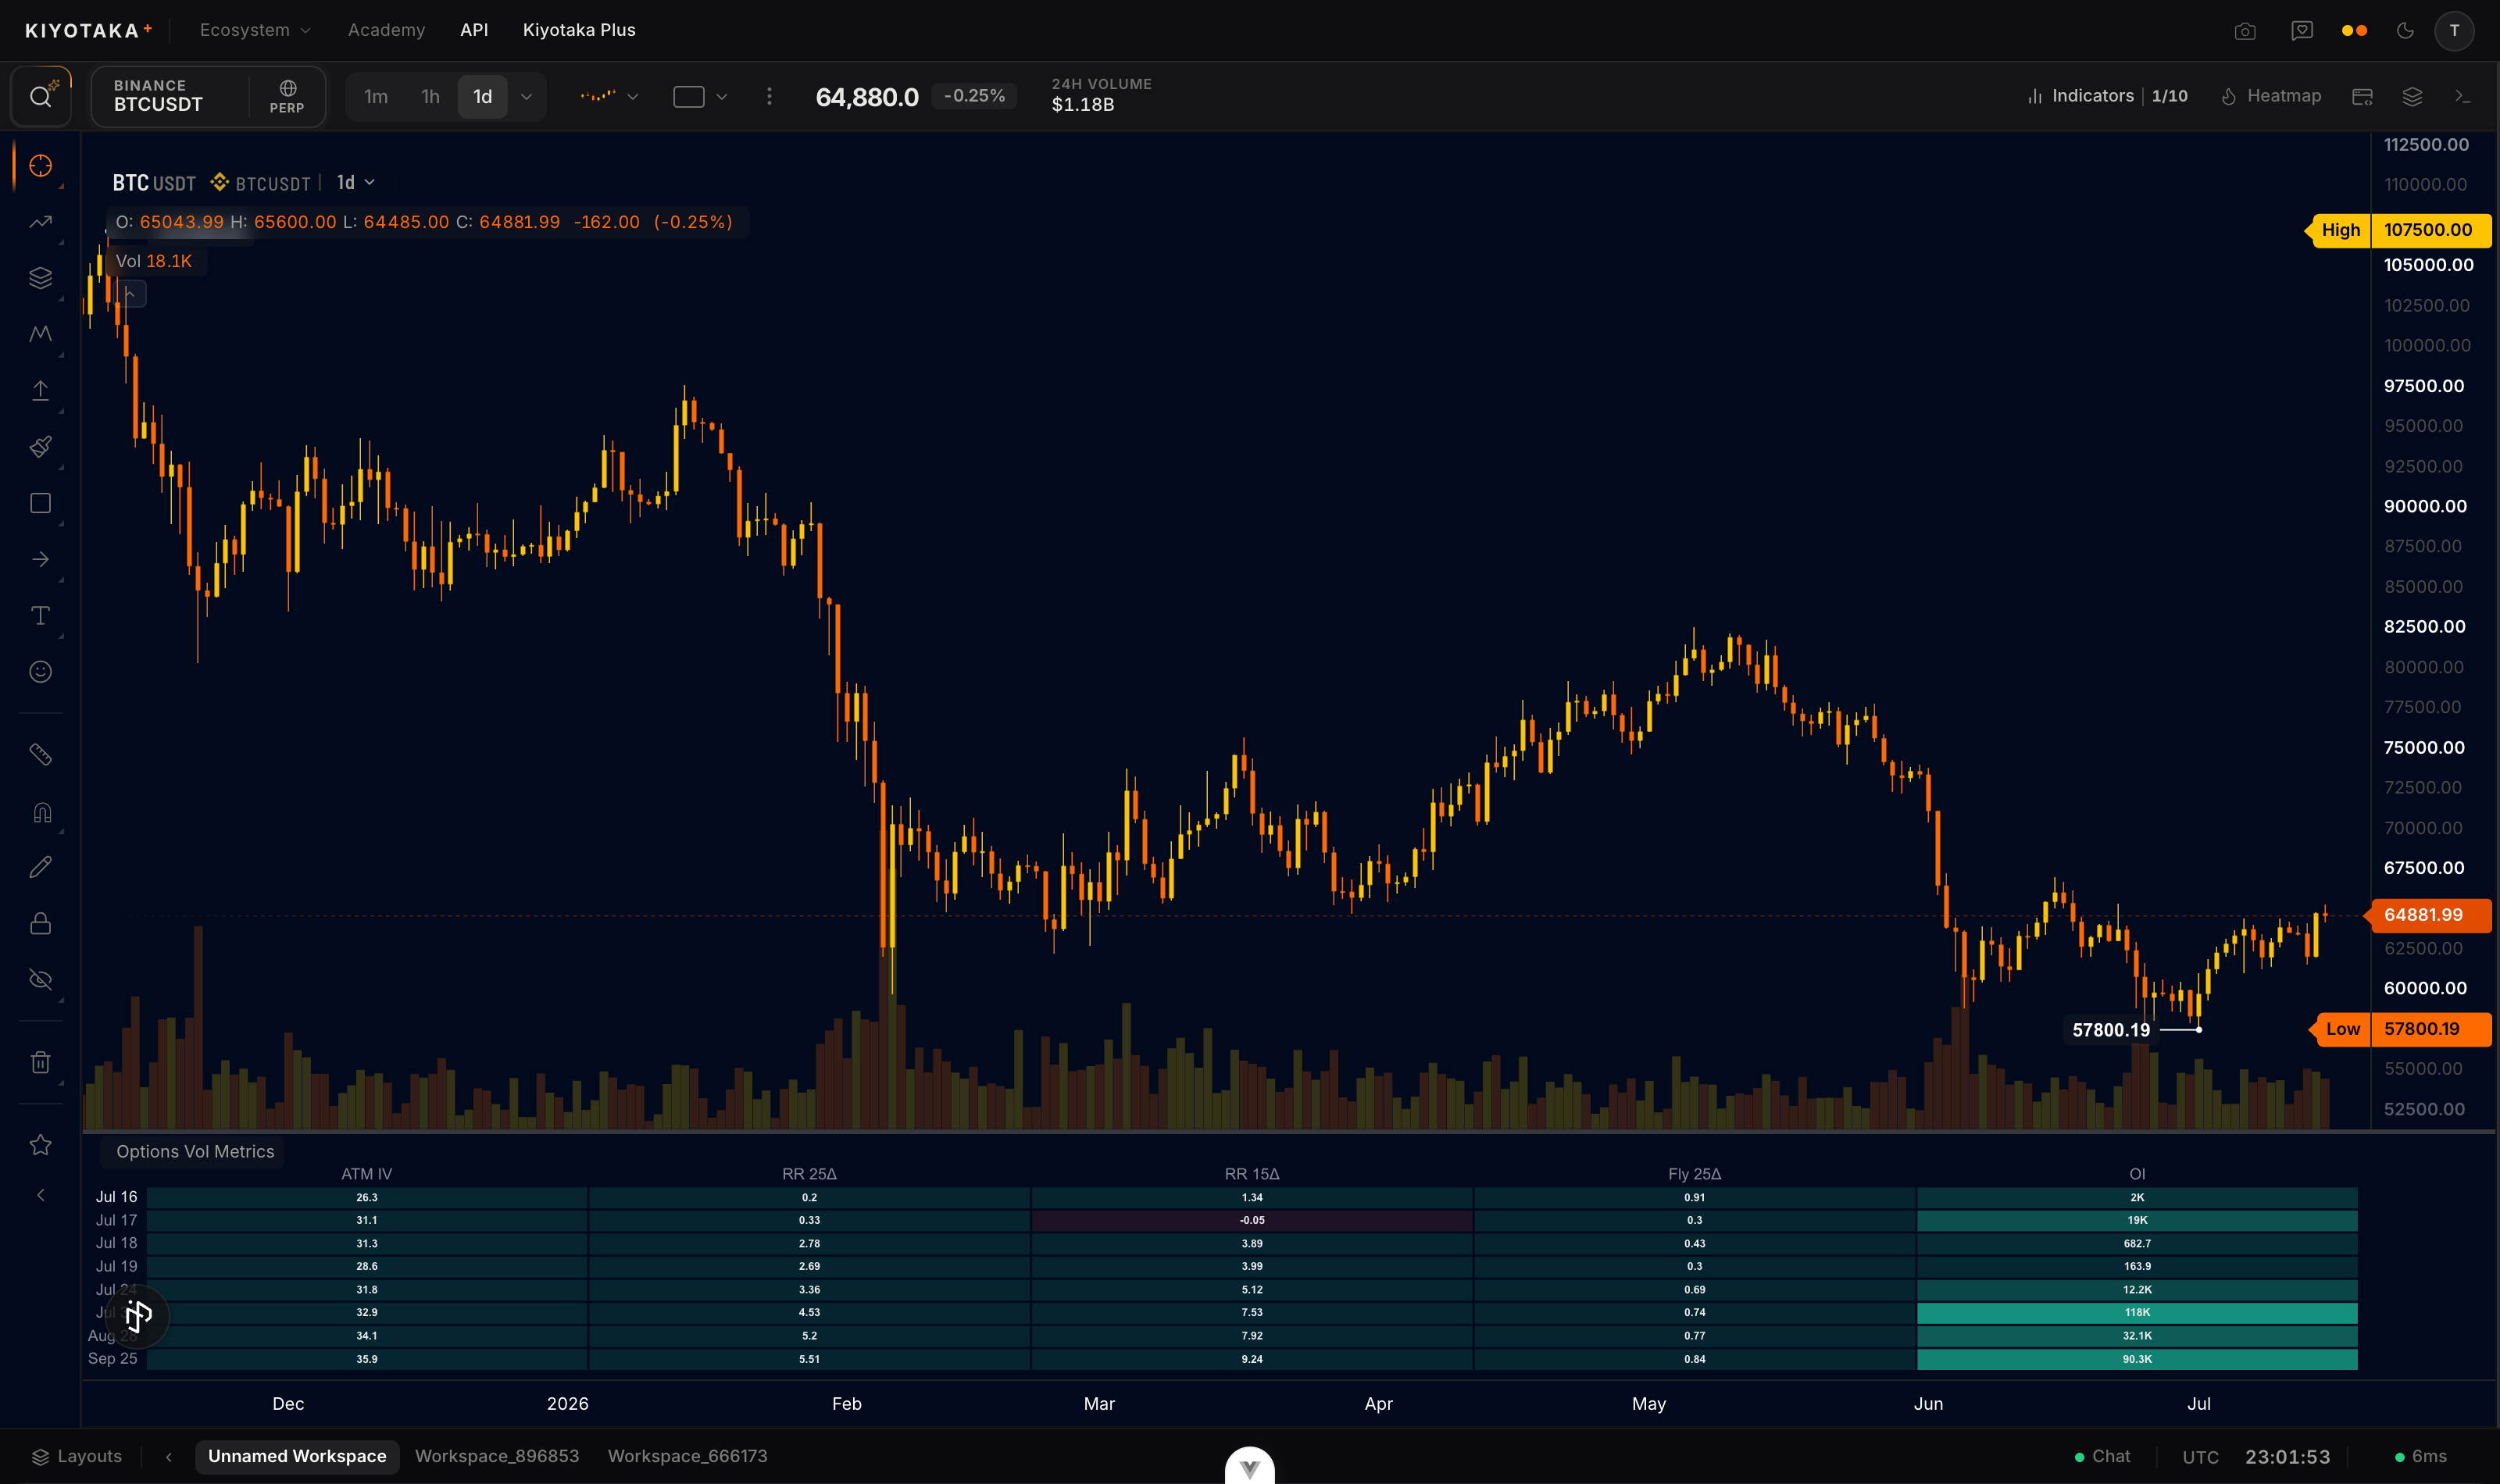Select the crosshair cursor tool
This screenshot has height=1484, width=2500.
coord(40,165)
